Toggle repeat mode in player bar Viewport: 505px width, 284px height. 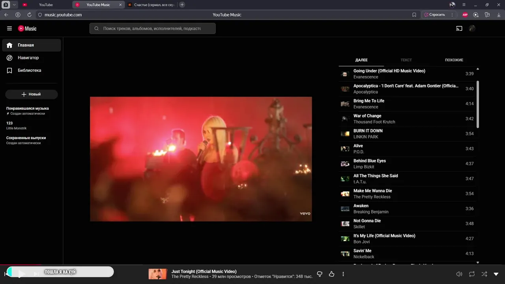(472, 274)
